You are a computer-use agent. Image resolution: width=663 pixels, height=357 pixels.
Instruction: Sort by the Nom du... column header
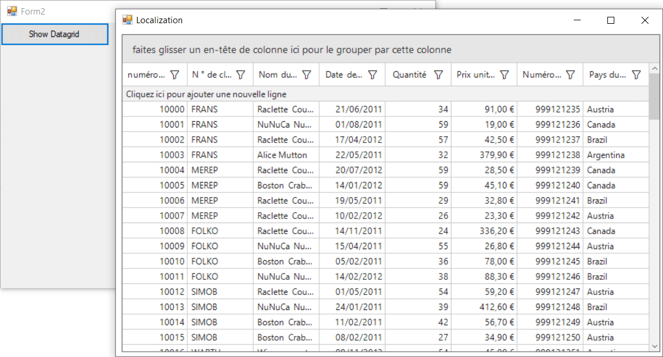click(278, 75)
